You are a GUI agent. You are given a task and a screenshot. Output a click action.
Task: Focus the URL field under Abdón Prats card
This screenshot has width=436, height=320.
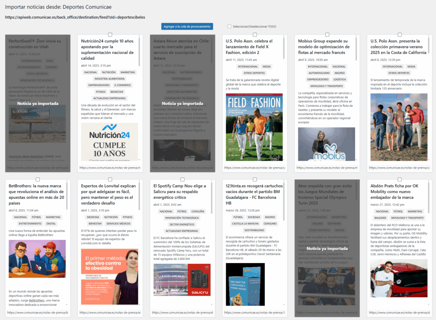point(399,312)
